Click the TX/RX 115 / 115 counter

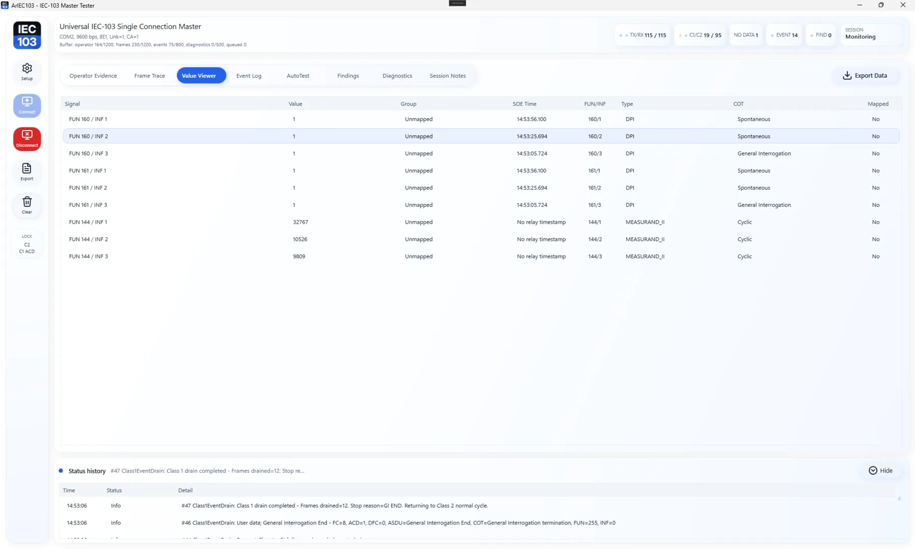point(643,35)
